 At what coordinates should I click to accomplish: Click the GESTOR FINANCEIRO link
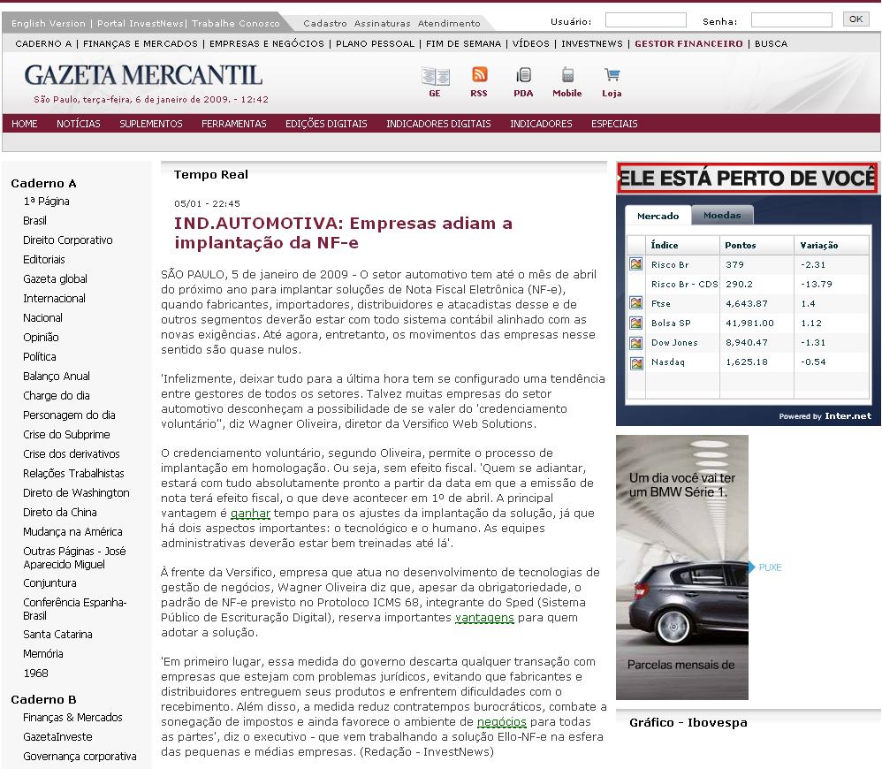tap(688, 43)
